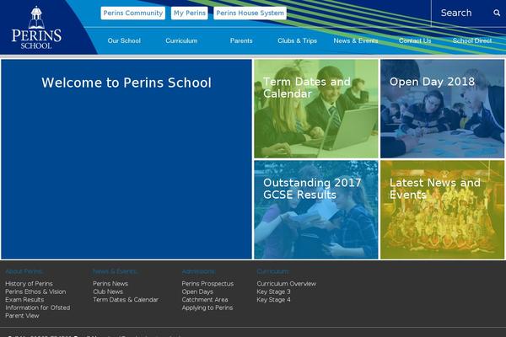This screenshot has height=337, width=506.
Task: Click the Curriculum Overview footer link
Action: click(x=287, y=284)
